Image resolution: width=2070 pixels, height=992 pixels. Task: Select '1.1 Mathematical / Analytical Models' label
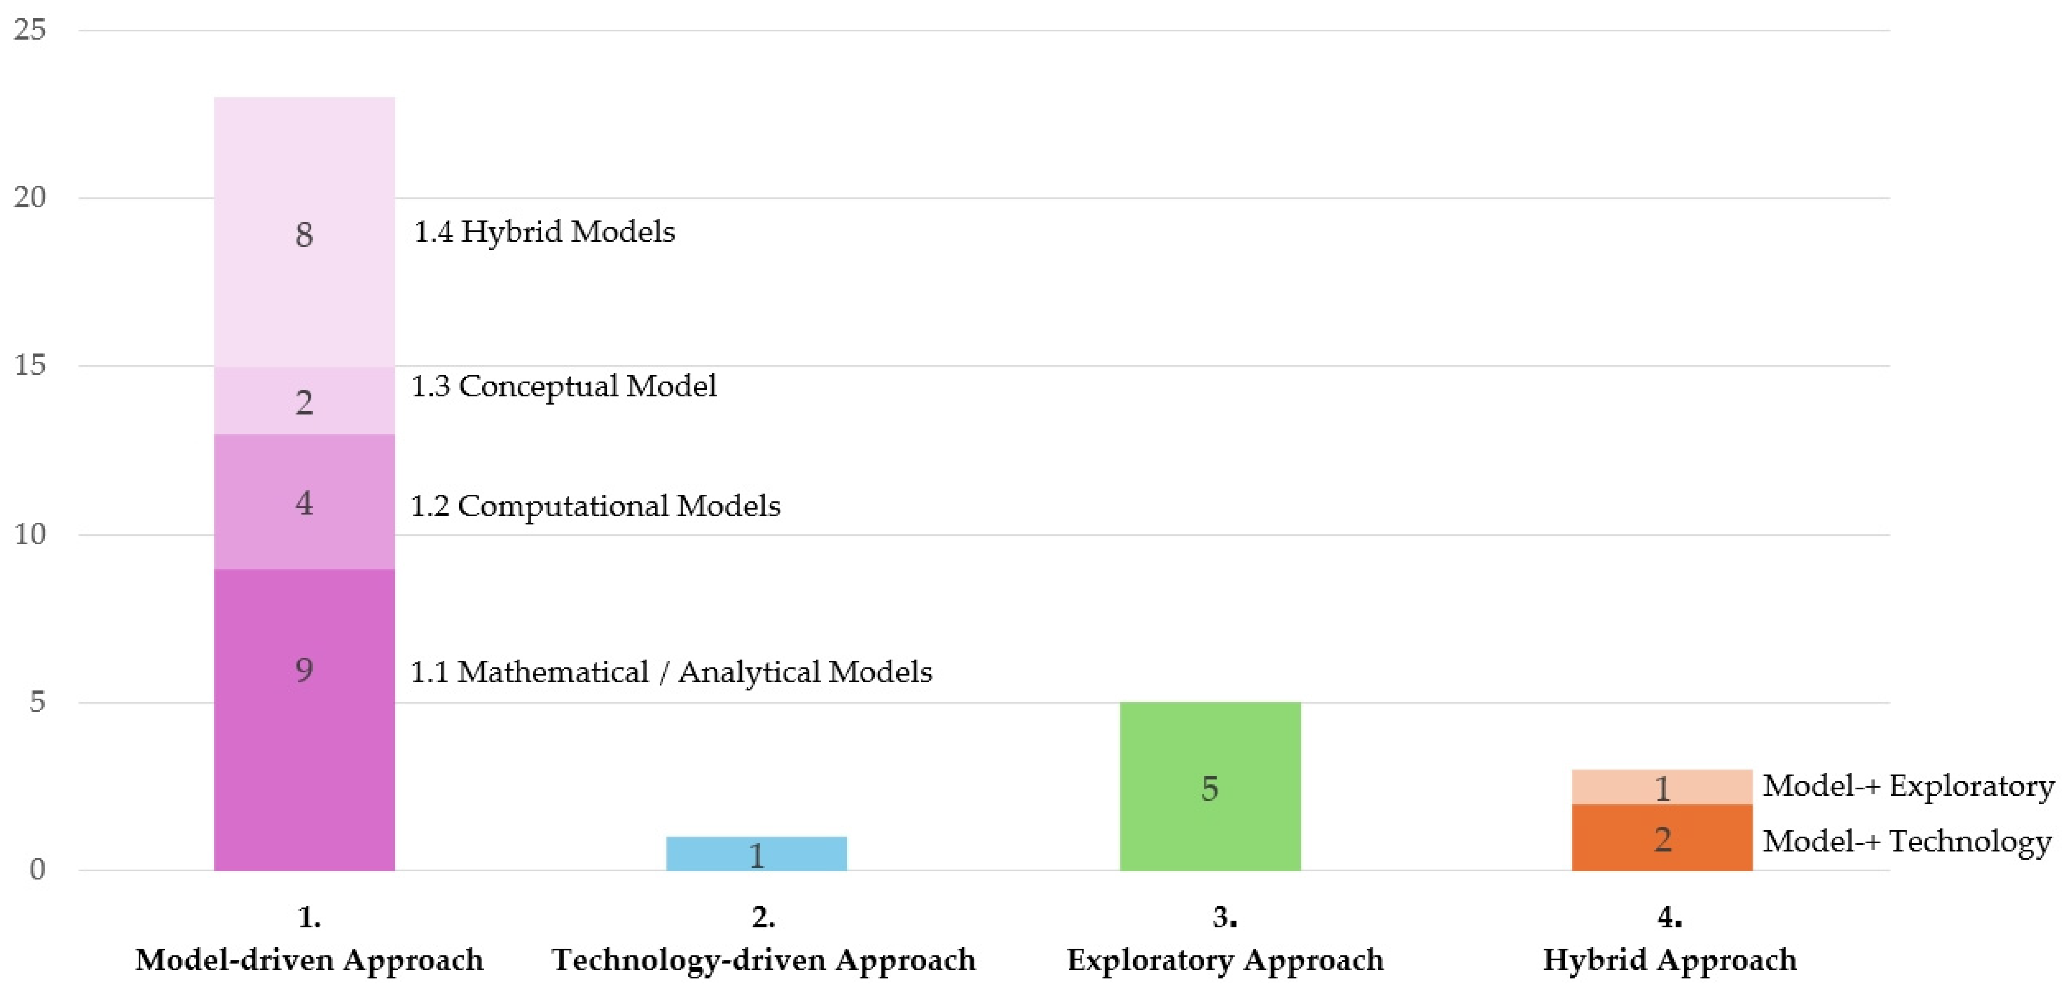[671, 671]
